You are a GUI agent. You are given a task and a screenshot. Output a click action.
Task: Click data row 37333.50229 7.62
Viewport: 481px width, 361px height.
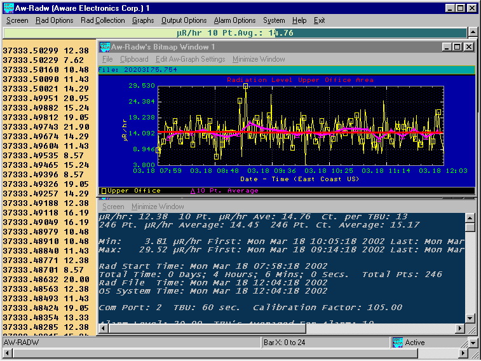(43, 60)
